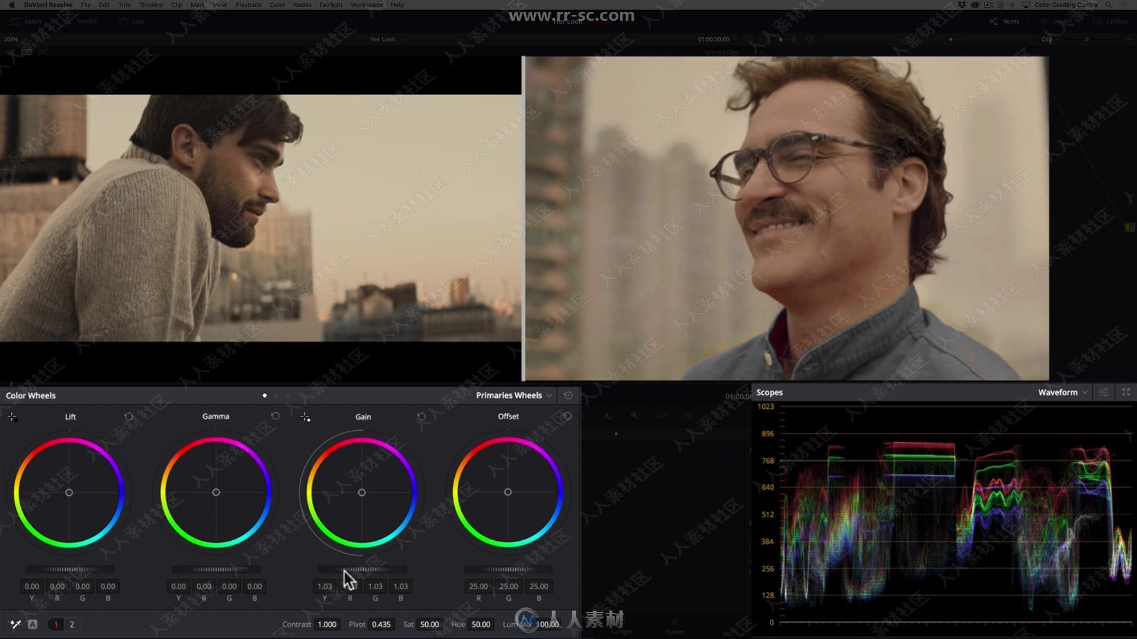Select the viewer pointer tool
This screenshot has width=1137, height=639.
pos(781,39)
